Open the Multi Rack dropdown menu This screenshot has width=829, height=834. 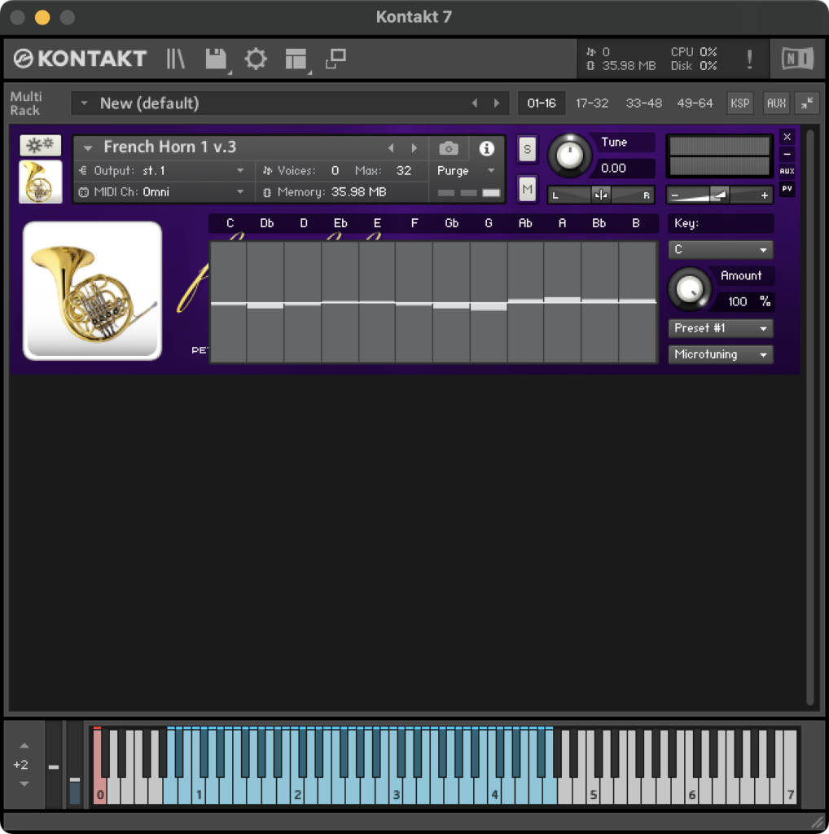(x=84, y=103)
